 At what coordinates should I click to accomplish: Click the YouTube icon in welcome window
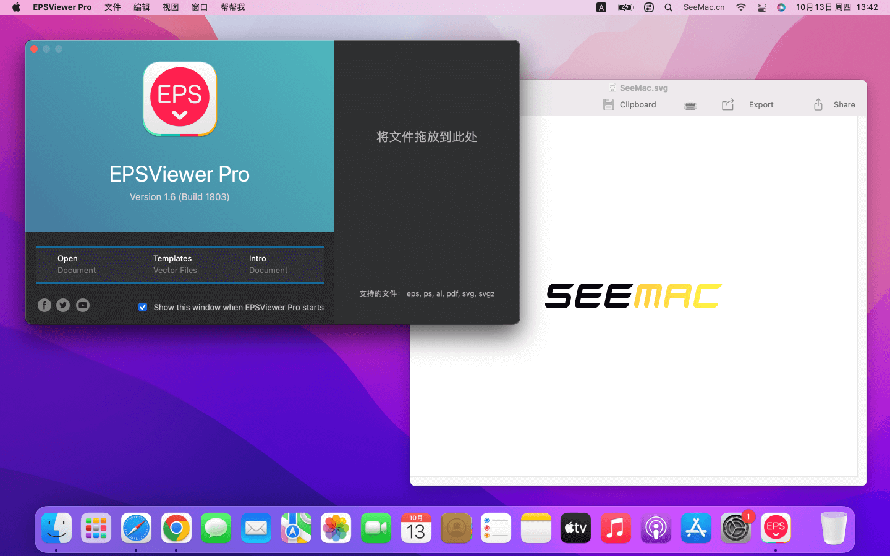click(83, 305)
